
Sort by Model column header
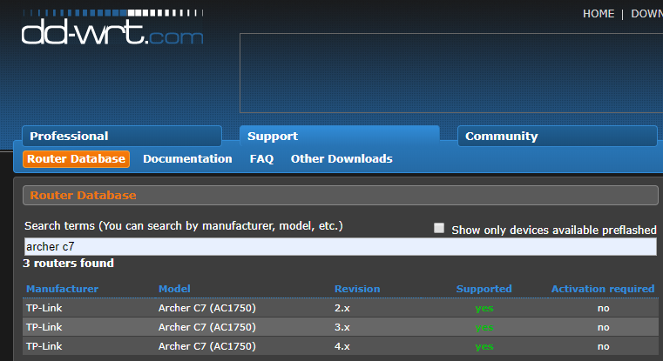point(174,289)
